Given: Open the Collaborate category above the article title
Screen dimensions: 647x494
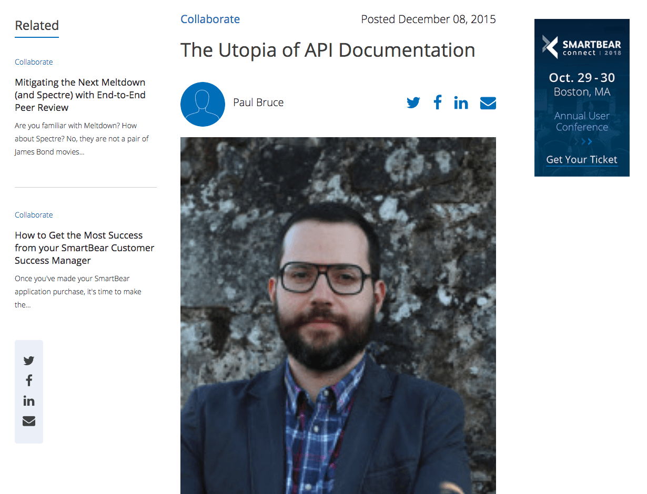Looking at the screenshot, I should 210,19.
